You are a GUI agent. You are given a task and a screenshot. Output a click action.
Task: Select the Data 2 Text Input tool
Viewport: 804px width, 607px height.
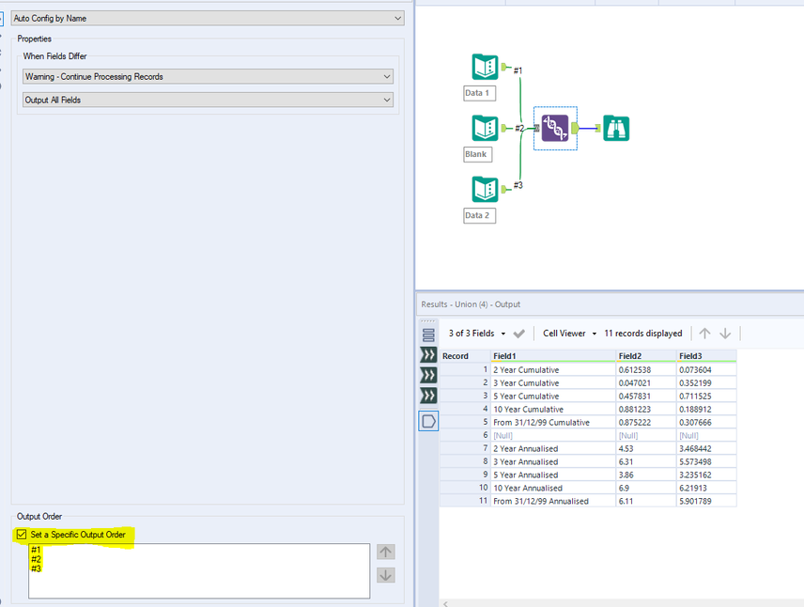485,189
